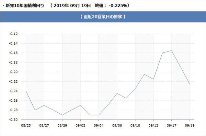The image size is (206, 136).
Task: Click the x-axis date label 09/06
Action: [x=117, y=125]
